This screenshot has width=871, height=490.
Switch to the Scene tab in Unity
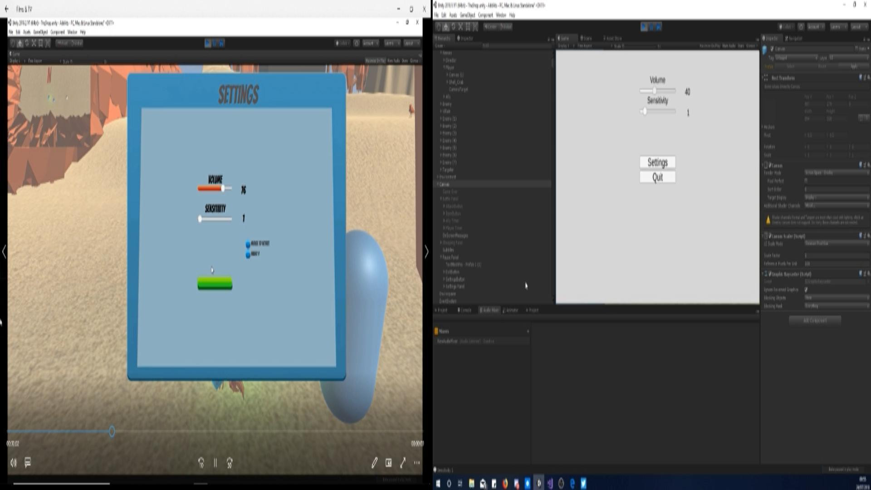pyautogui.click(x=586, y=39)
